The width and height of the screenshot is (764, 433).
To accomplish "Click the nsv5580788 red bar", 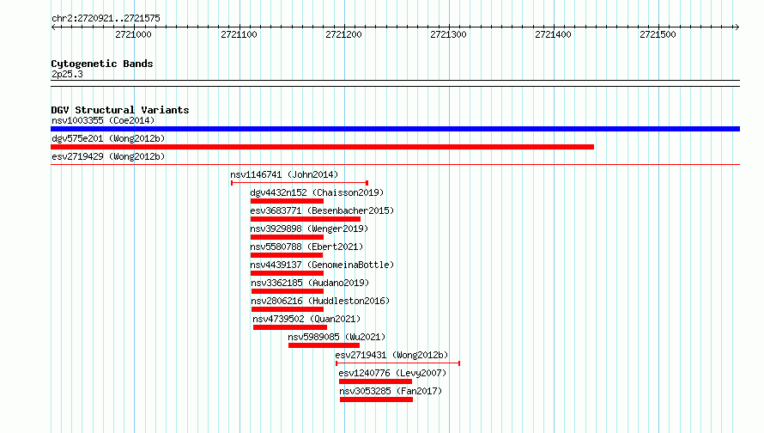I will click(287, 255).
